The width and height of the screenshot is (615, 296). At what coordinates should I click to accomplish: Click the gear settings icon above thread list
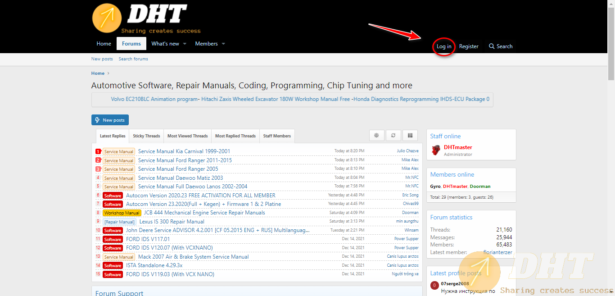click(376, 136)
